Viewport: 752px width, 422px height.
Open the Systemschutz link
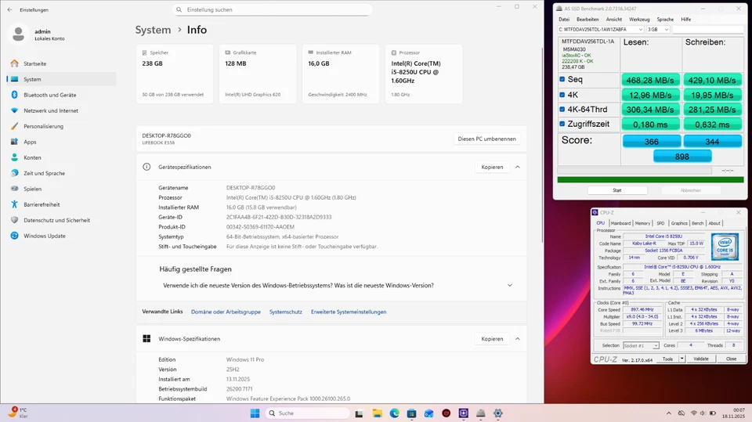(x=286, y=312)
